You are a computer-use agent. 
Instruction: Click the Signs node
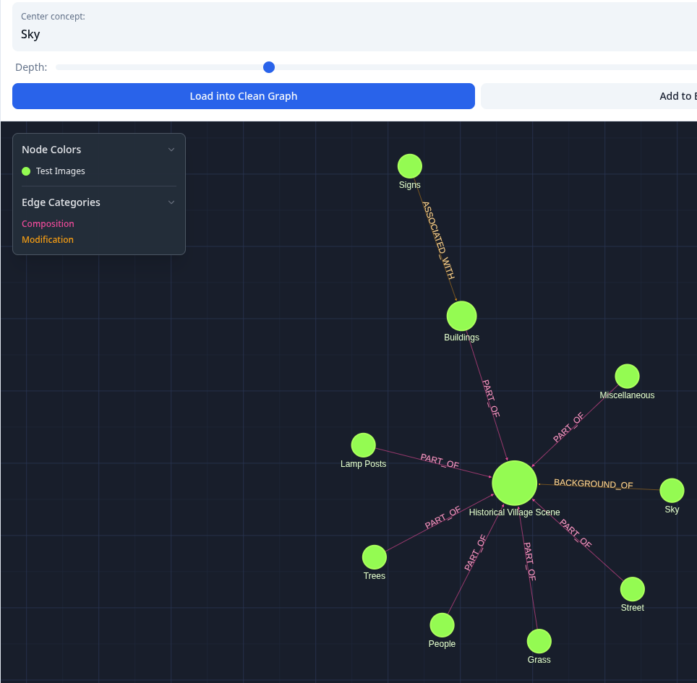tap(409, 166)
